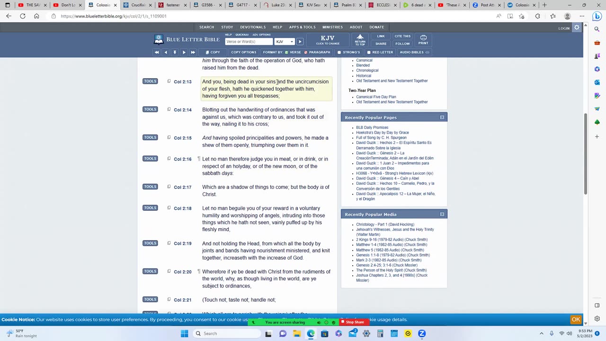606x341 pixels.
Task: Open the Search menu
Action: pos(206,27)
